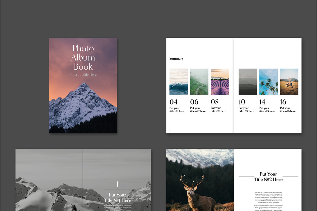Viewport: 317px width, 211px height.
Task: Click the page number '08.'
Action: 216,102
